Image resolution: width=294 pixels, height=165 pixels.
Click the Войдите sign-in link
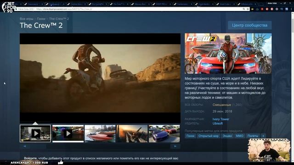click(31, 158)
